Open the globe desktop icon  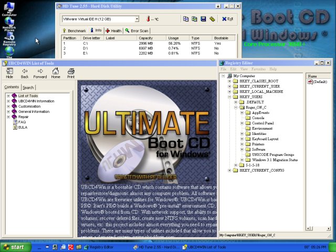(x=9, y=52)
